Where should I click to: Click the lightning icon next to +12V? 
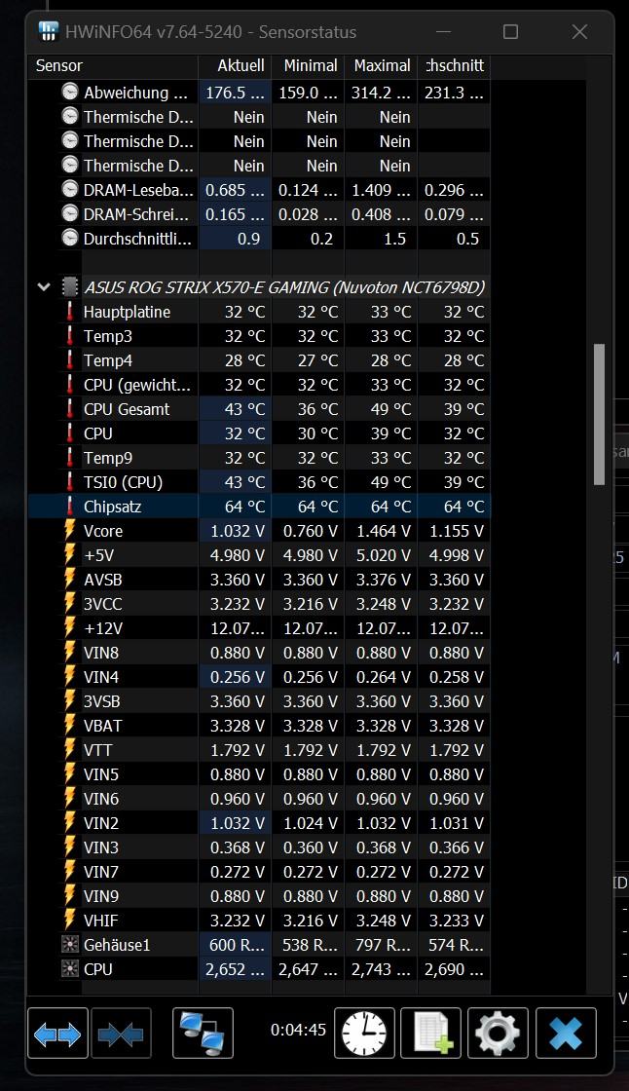[x=69, y=627]
